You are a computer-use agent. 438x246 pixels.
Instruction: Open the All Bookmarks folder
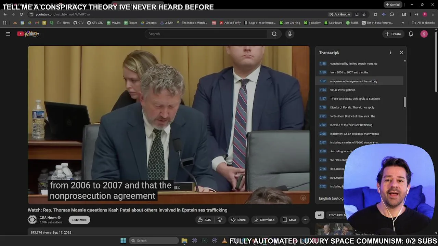[423, 23]
